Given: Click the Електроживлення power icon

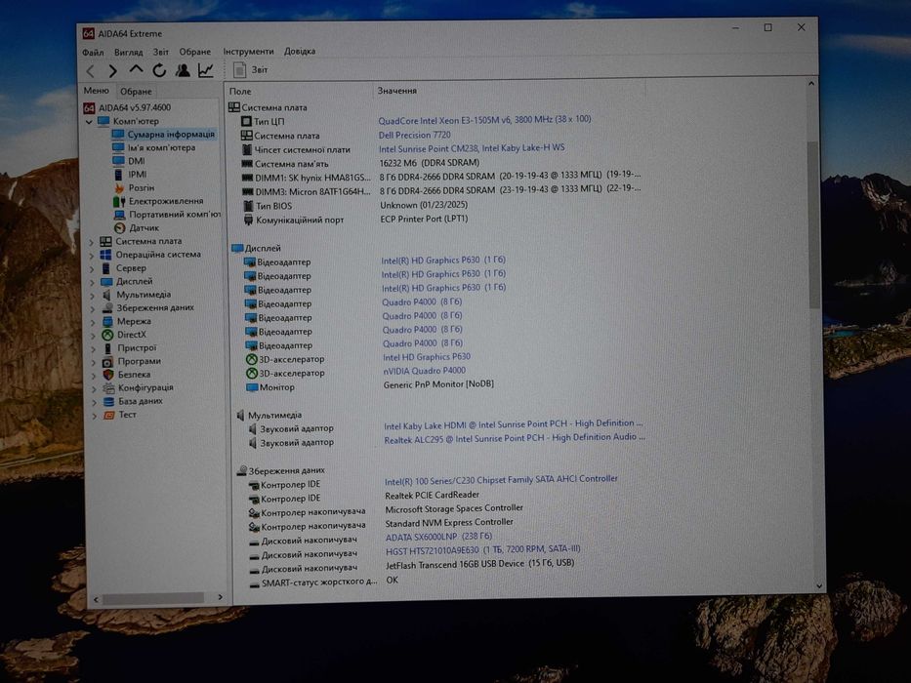Looking at the screenshot, I should [119, 202].
